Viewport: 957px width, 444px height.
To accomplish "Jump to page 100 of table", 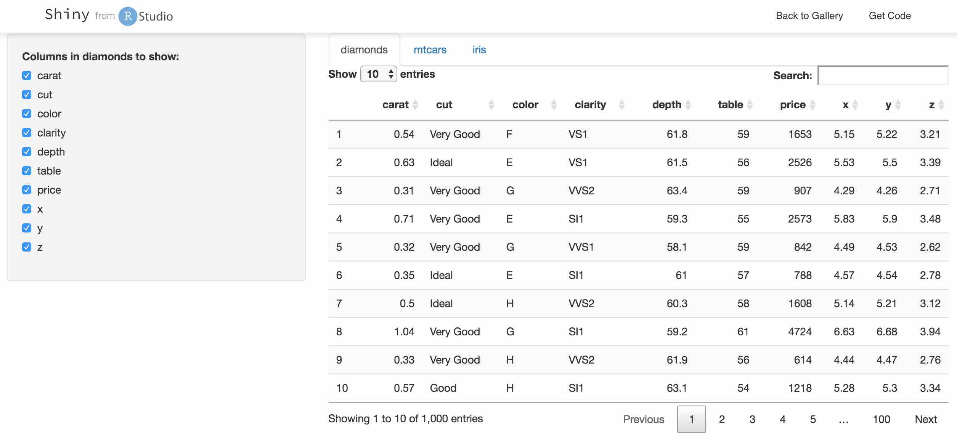I will [x=881, y=419].
